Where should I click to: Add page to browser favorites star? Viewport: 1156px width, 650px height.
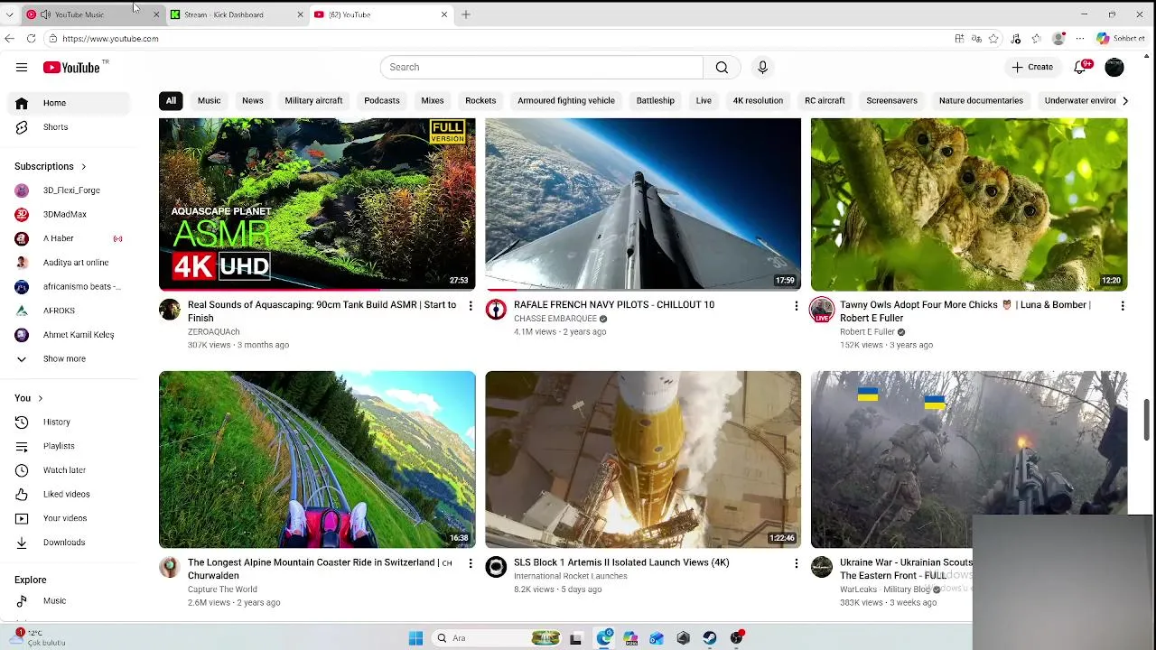pyautogui.click(x=993, y=39)
